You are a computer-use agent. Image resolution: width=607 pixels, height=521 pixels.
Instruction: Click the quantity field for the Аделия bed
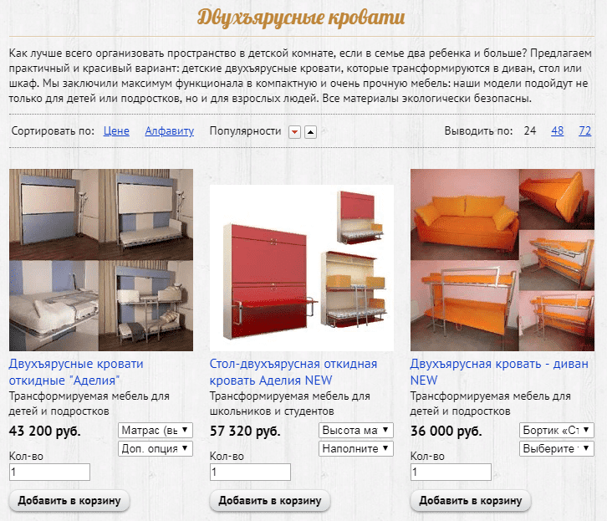tap(49, 472)
